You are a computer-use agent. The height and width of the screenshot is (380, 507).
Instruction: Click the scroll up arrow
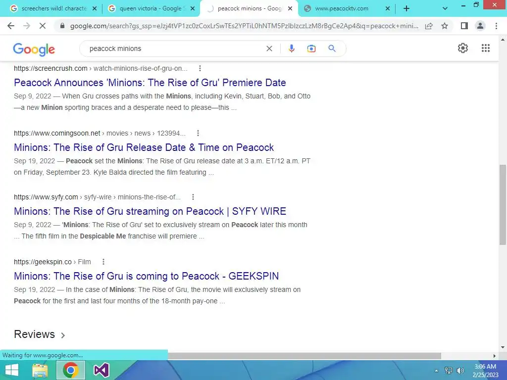503,40
